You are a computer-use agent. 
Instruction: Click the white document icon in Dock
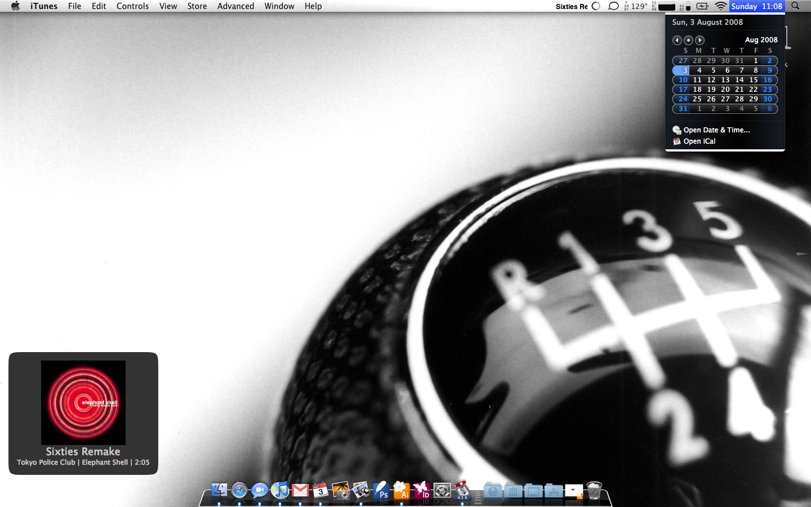[x=574, y=491]
